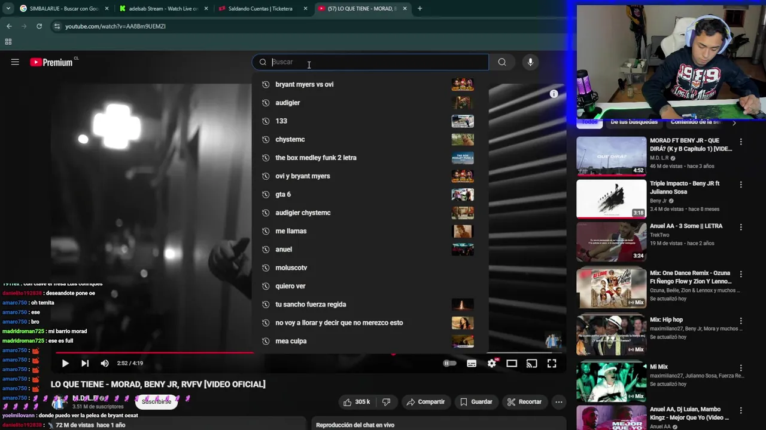Toggle subtitles in player controls
Viewport: 766px width, 430px height.
[x=472, y=363]
